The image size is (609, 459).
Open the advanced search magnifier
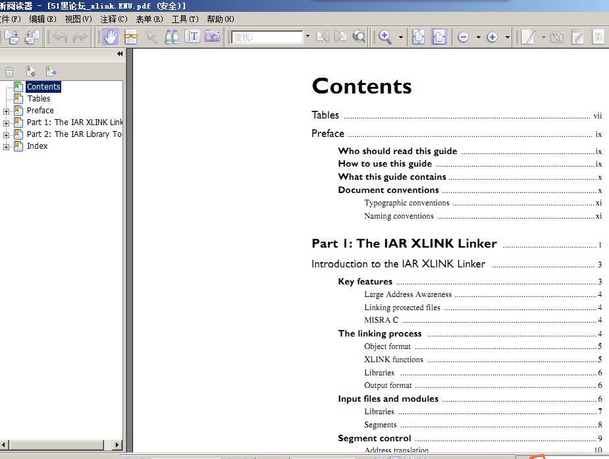[359, 37]
